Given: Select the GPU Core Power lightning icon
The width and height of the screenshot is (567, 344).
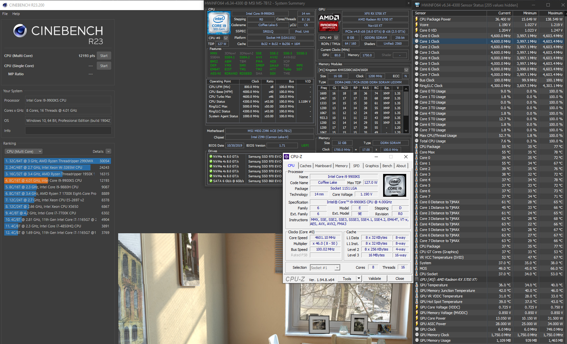Looking at the screenshot, I should point(416,318).
